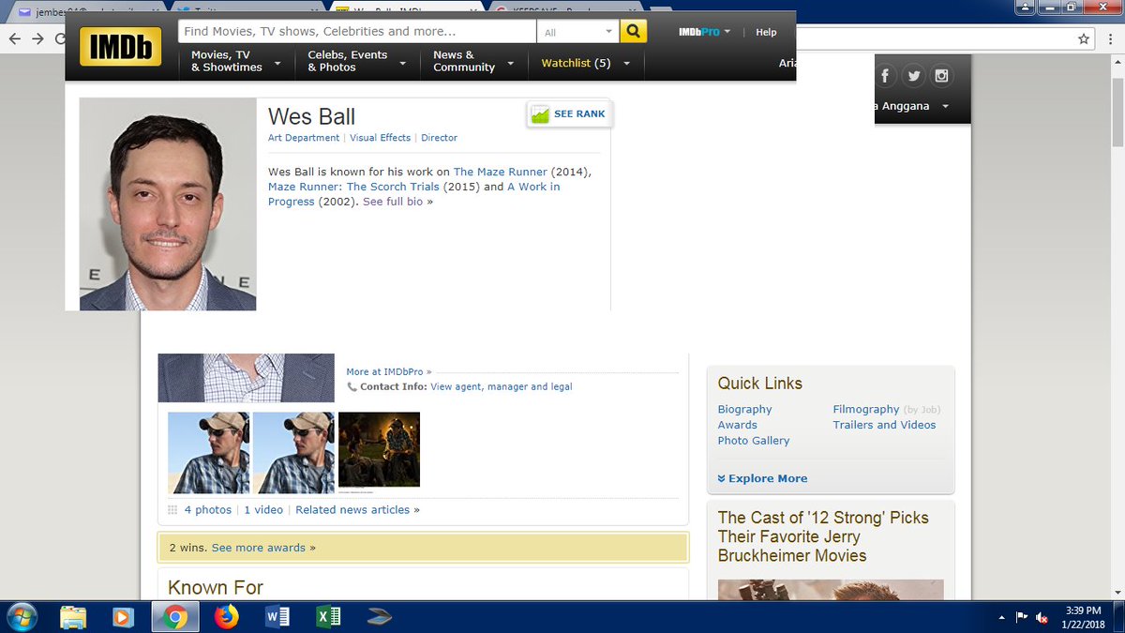Click the See Rank chart icon
Image resolution: width=1125 pixels, height=633 pixels.
[540, 114]
